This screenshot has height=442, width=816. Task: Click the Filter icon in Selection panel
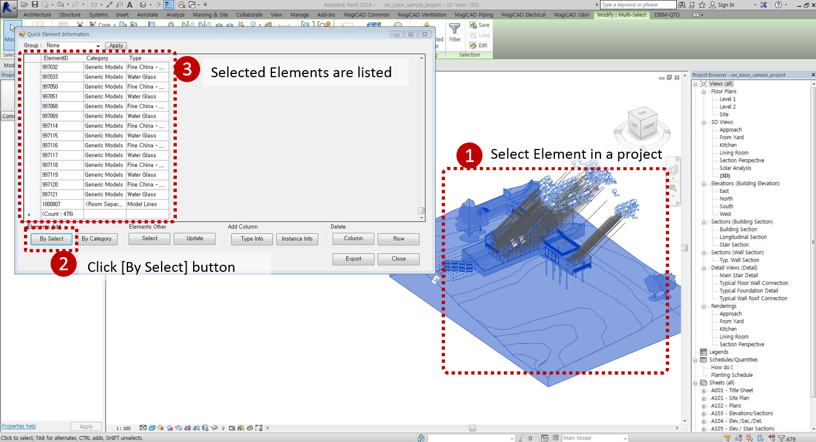pyautogui.click(x=455, y=27)
